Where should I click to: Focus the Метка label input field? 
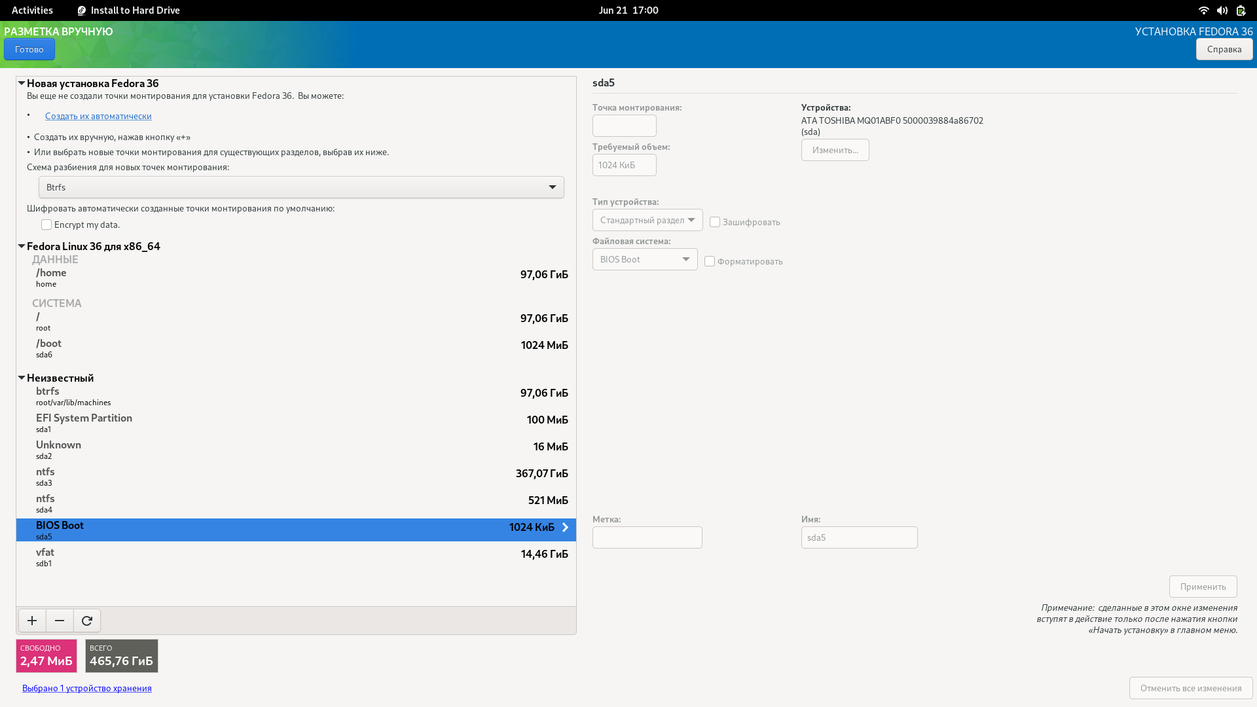coord(647,537)
